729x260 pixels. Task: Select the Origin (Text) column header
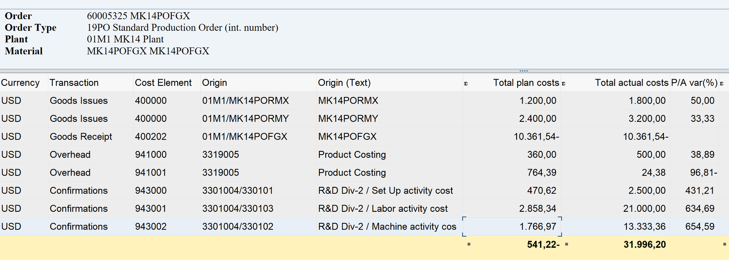point(344,83)
